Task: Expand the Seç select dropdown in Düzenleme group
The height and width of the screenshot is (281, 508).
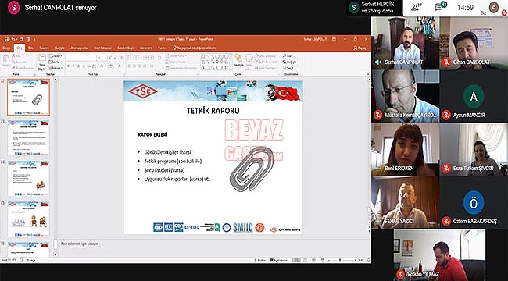Action: 288,69
